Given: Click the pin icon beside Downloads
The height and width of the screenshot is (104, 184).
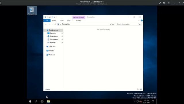Looking at the screenshot, I should tap(62, 36).
